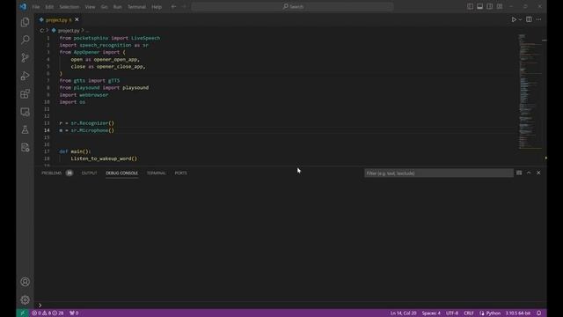Screen dimensions: 563x317
Task: Open errors and warnings count in status bar
Action: [x=48, y=313]
